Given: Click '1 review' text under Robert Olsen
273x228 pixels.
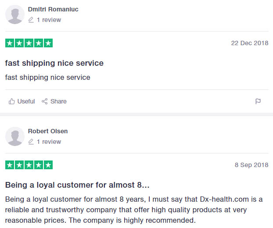Looking at the screenshot, I should click(49, 142).
